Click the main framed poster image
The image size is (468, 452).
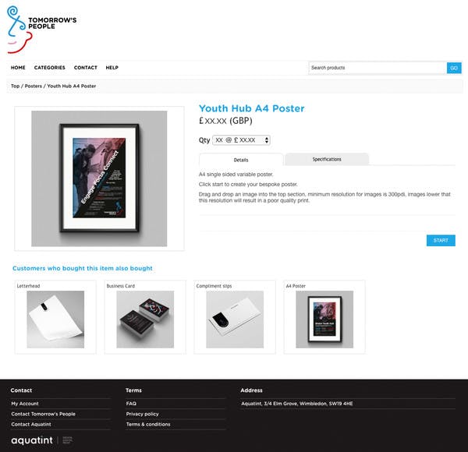tap(99, 178)
